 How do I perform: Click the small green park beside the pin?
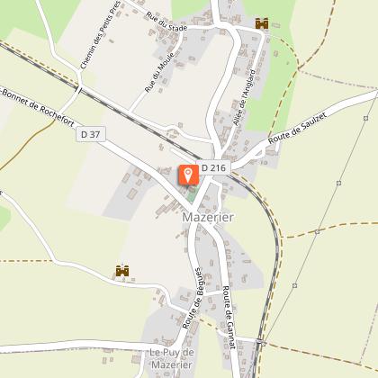[x=193, y=193]
